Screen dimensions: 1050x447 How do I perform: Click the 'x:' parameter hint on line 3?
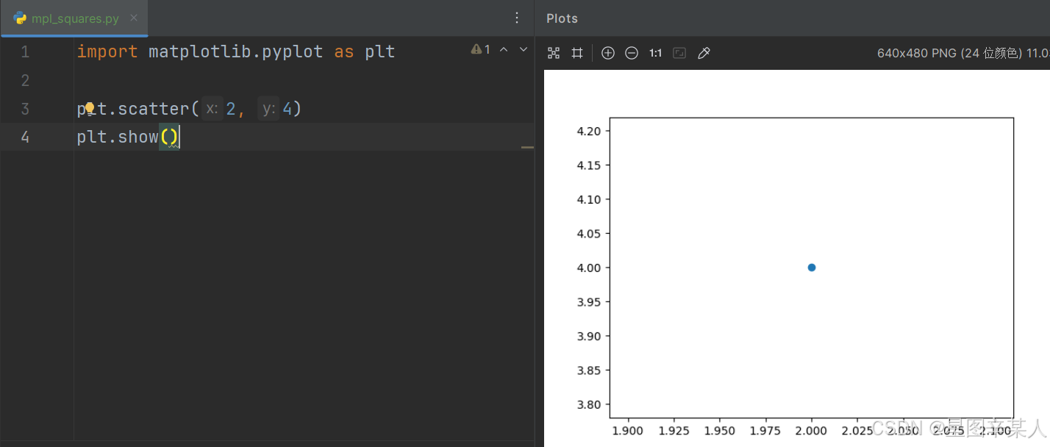tap(213, 109)
